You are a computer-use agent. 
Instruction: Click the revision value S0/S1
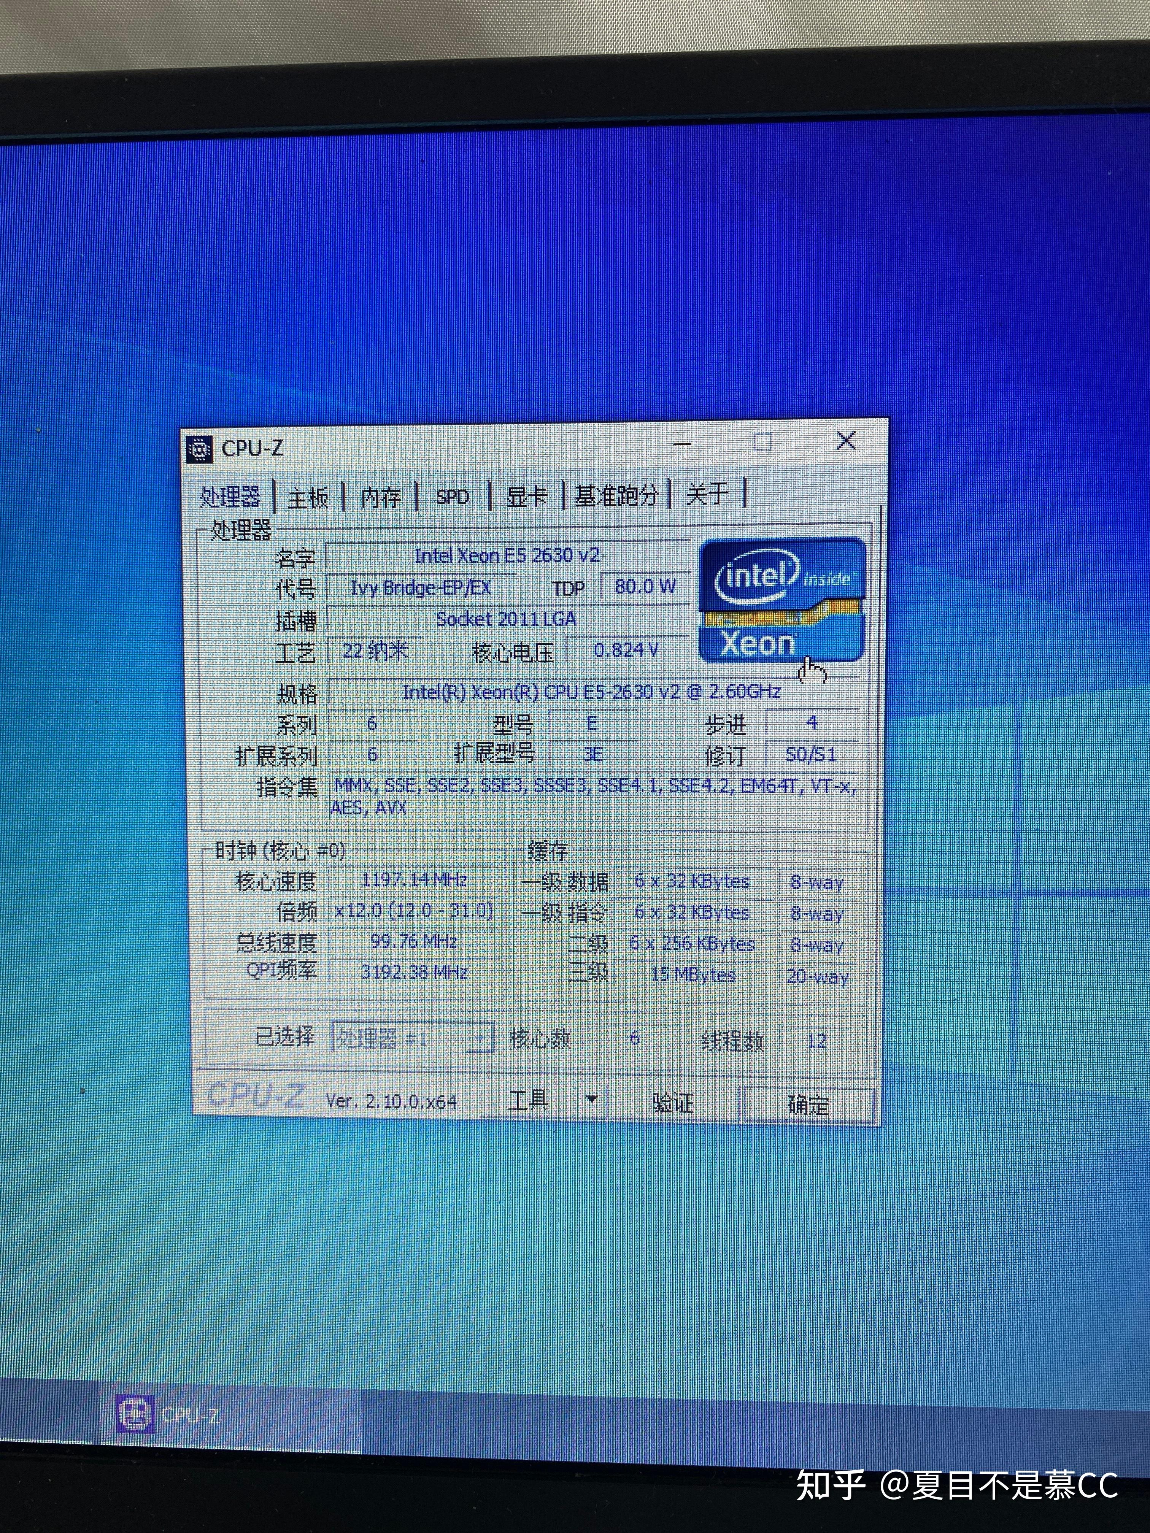(811, 754)
